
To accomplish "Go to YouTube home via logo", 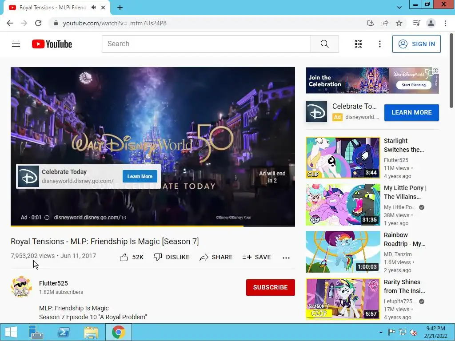I will coord(52,44).
